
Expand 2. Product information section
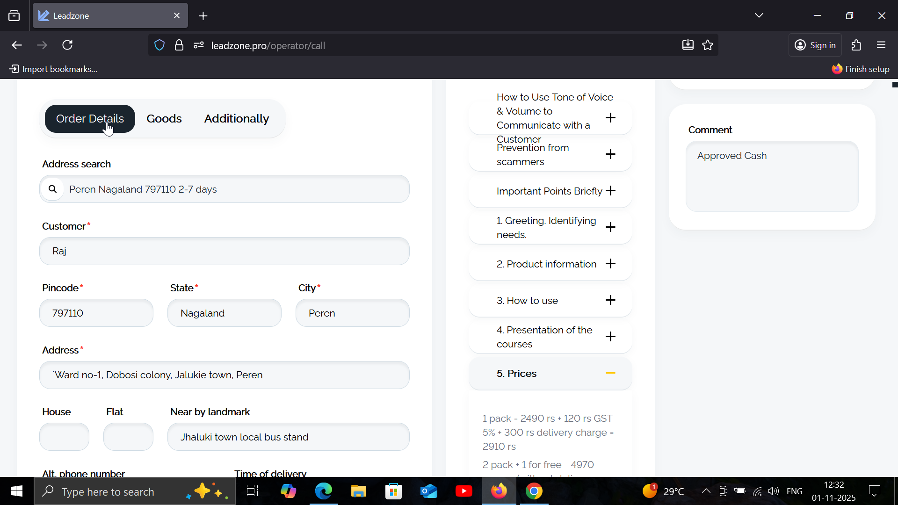pos(610,264)
